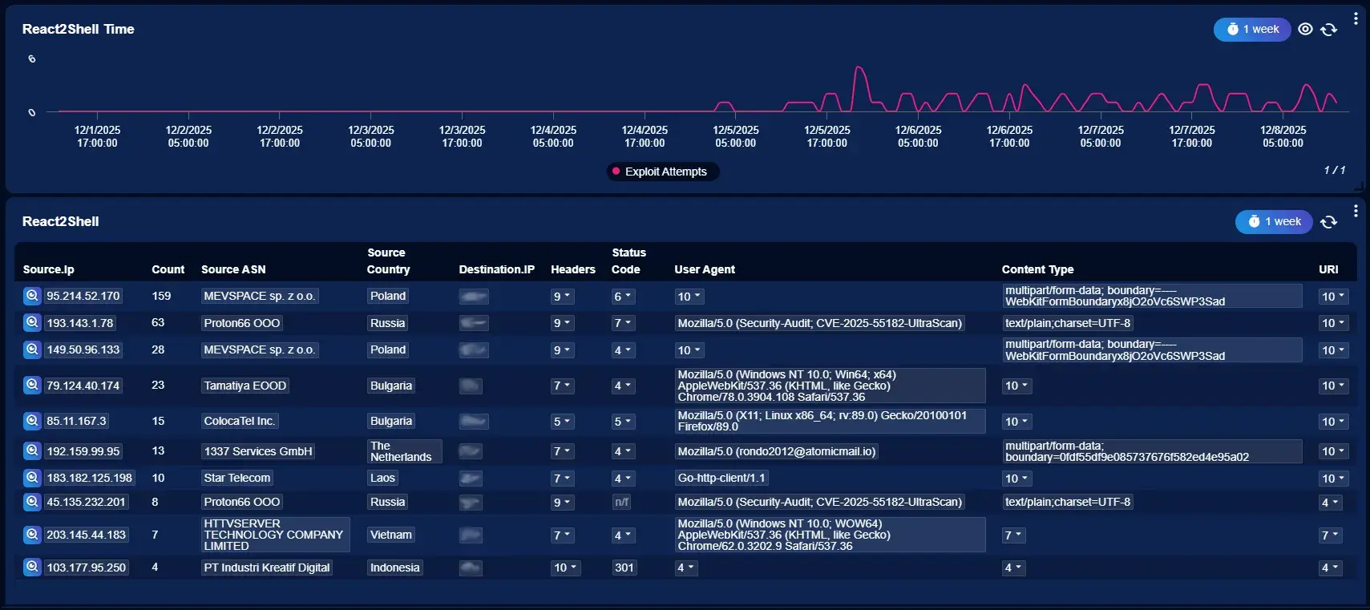Click the magnifier icon beside 193.143.1.78

coord(32,322)
